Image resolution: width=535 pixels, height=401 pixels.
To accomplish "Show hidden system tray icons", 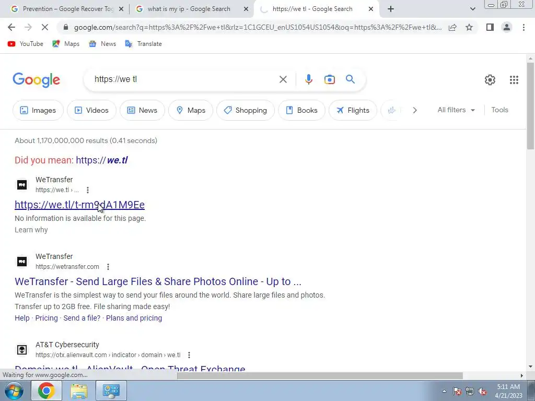I will tap(444, 391).
